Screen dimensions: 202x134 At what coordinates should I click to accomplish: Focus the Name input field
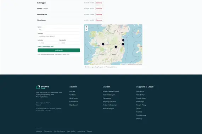click(x=59, y=30)
